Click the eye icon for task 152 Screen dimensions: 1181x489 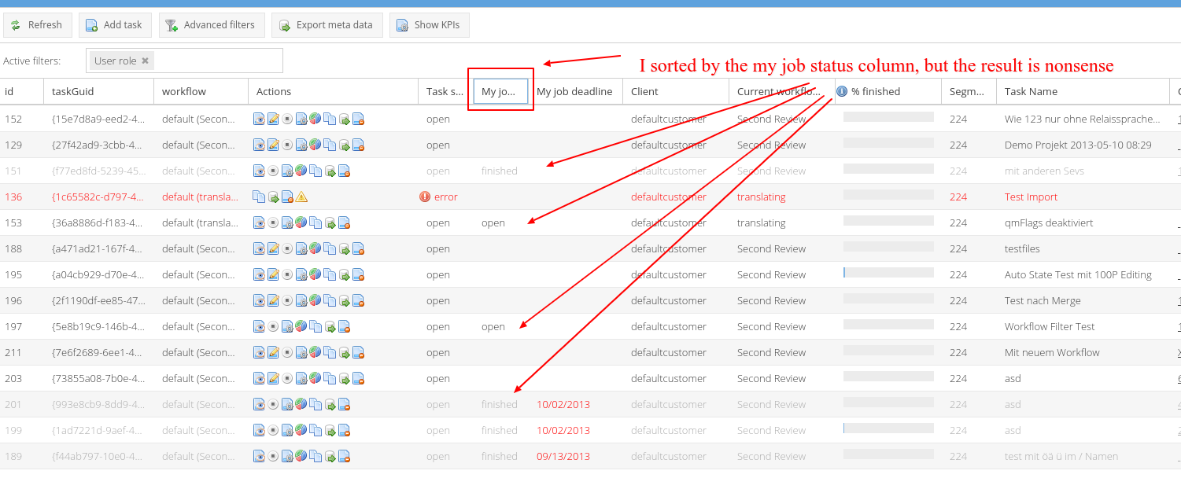coord(259,119)
